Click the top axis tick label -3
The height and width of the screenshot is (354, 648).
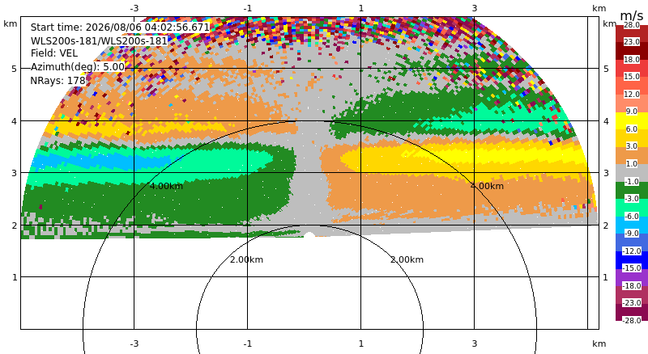[x=134, y=8]
